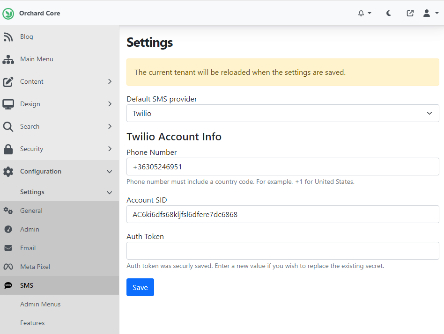The width and height of the screenshot is (444, 334).
Task: Click the Account SID label
Action: [147, 200]
